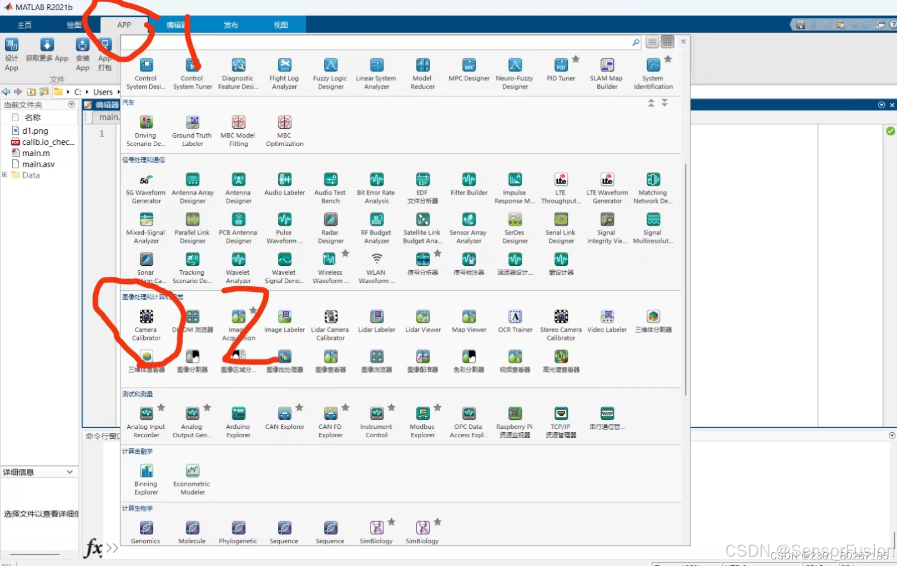
Task: Click the 安装 App button
Action: (82, 54)
